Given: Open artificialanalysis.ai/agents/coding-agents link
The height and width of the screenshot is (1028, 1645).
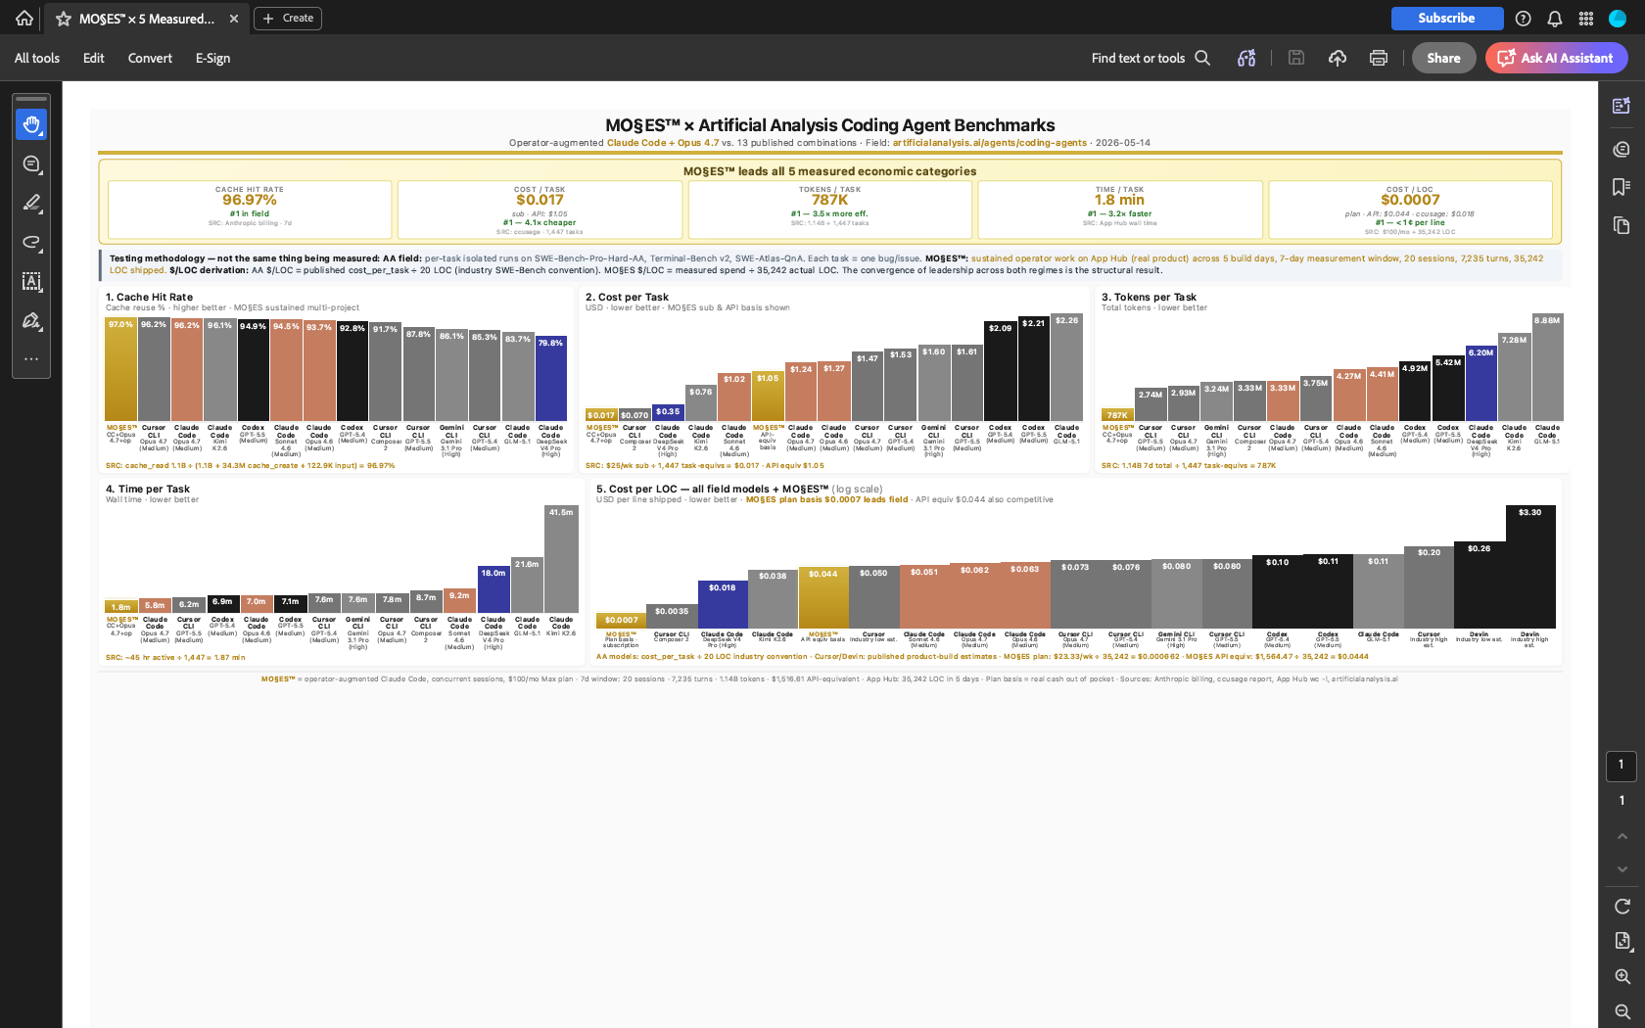Looking at the screenshot, I should pos(989,143).
